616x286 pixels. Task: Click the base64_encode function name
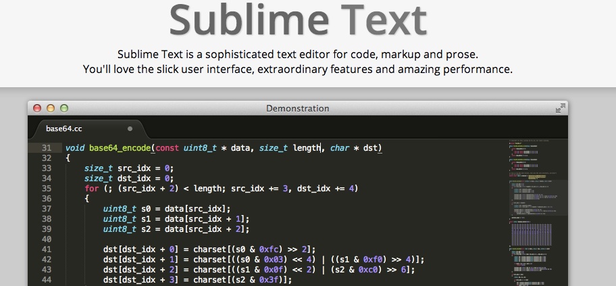(120, 148)
